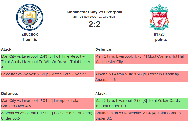The height and width of the screenshot is (124, 189).
Task: Click the lower right Atack section heading
Action: (101, 94)
